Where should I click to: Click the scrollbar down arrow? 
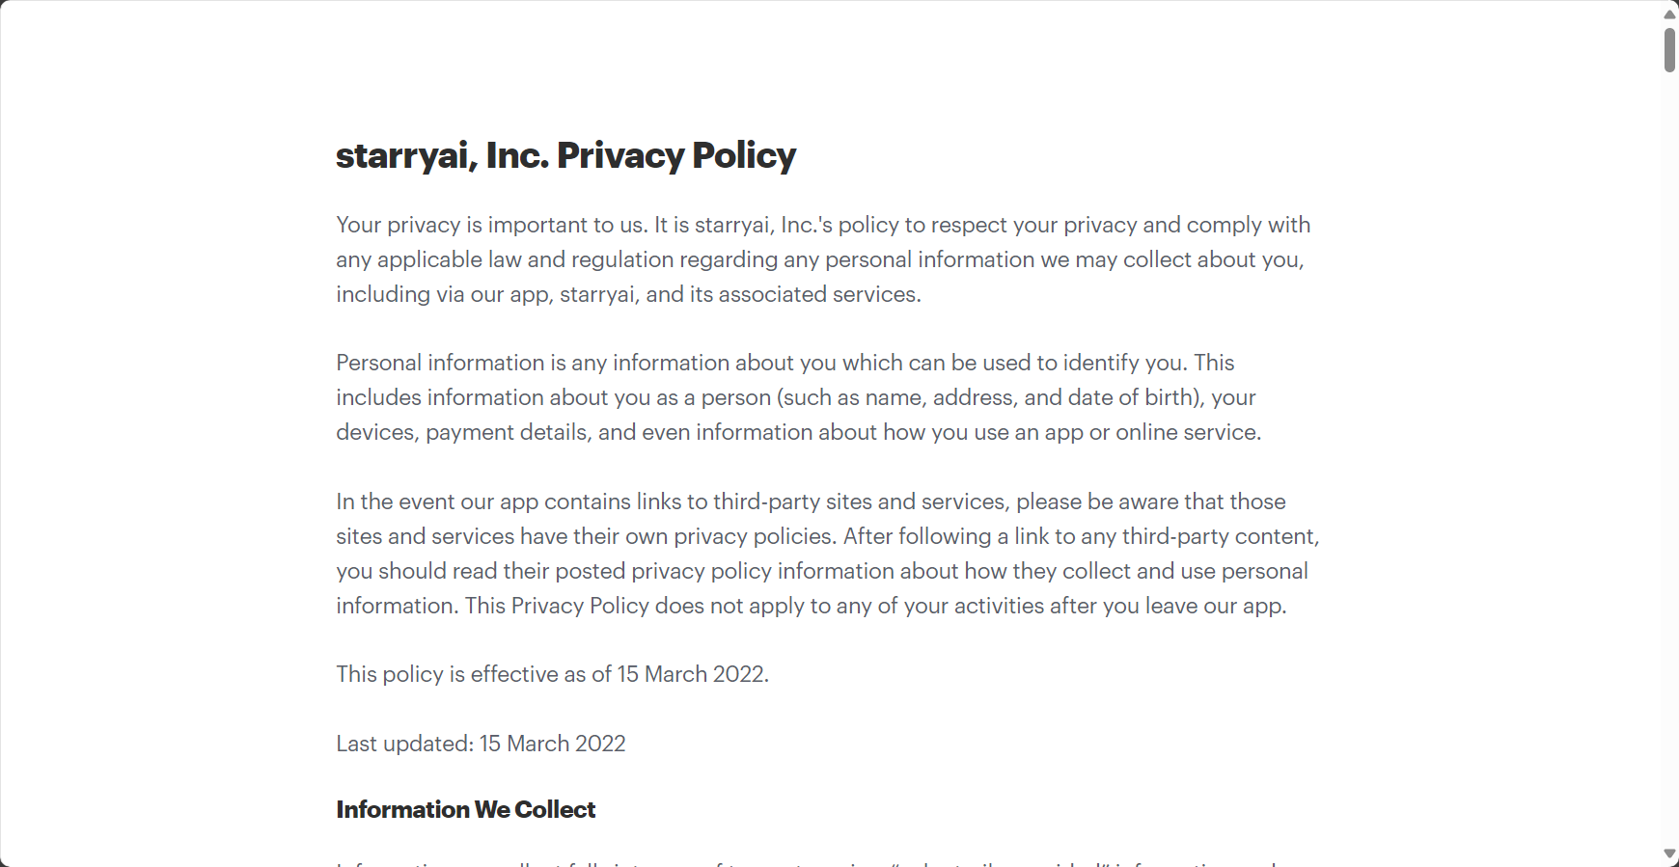pos(1669,853)
